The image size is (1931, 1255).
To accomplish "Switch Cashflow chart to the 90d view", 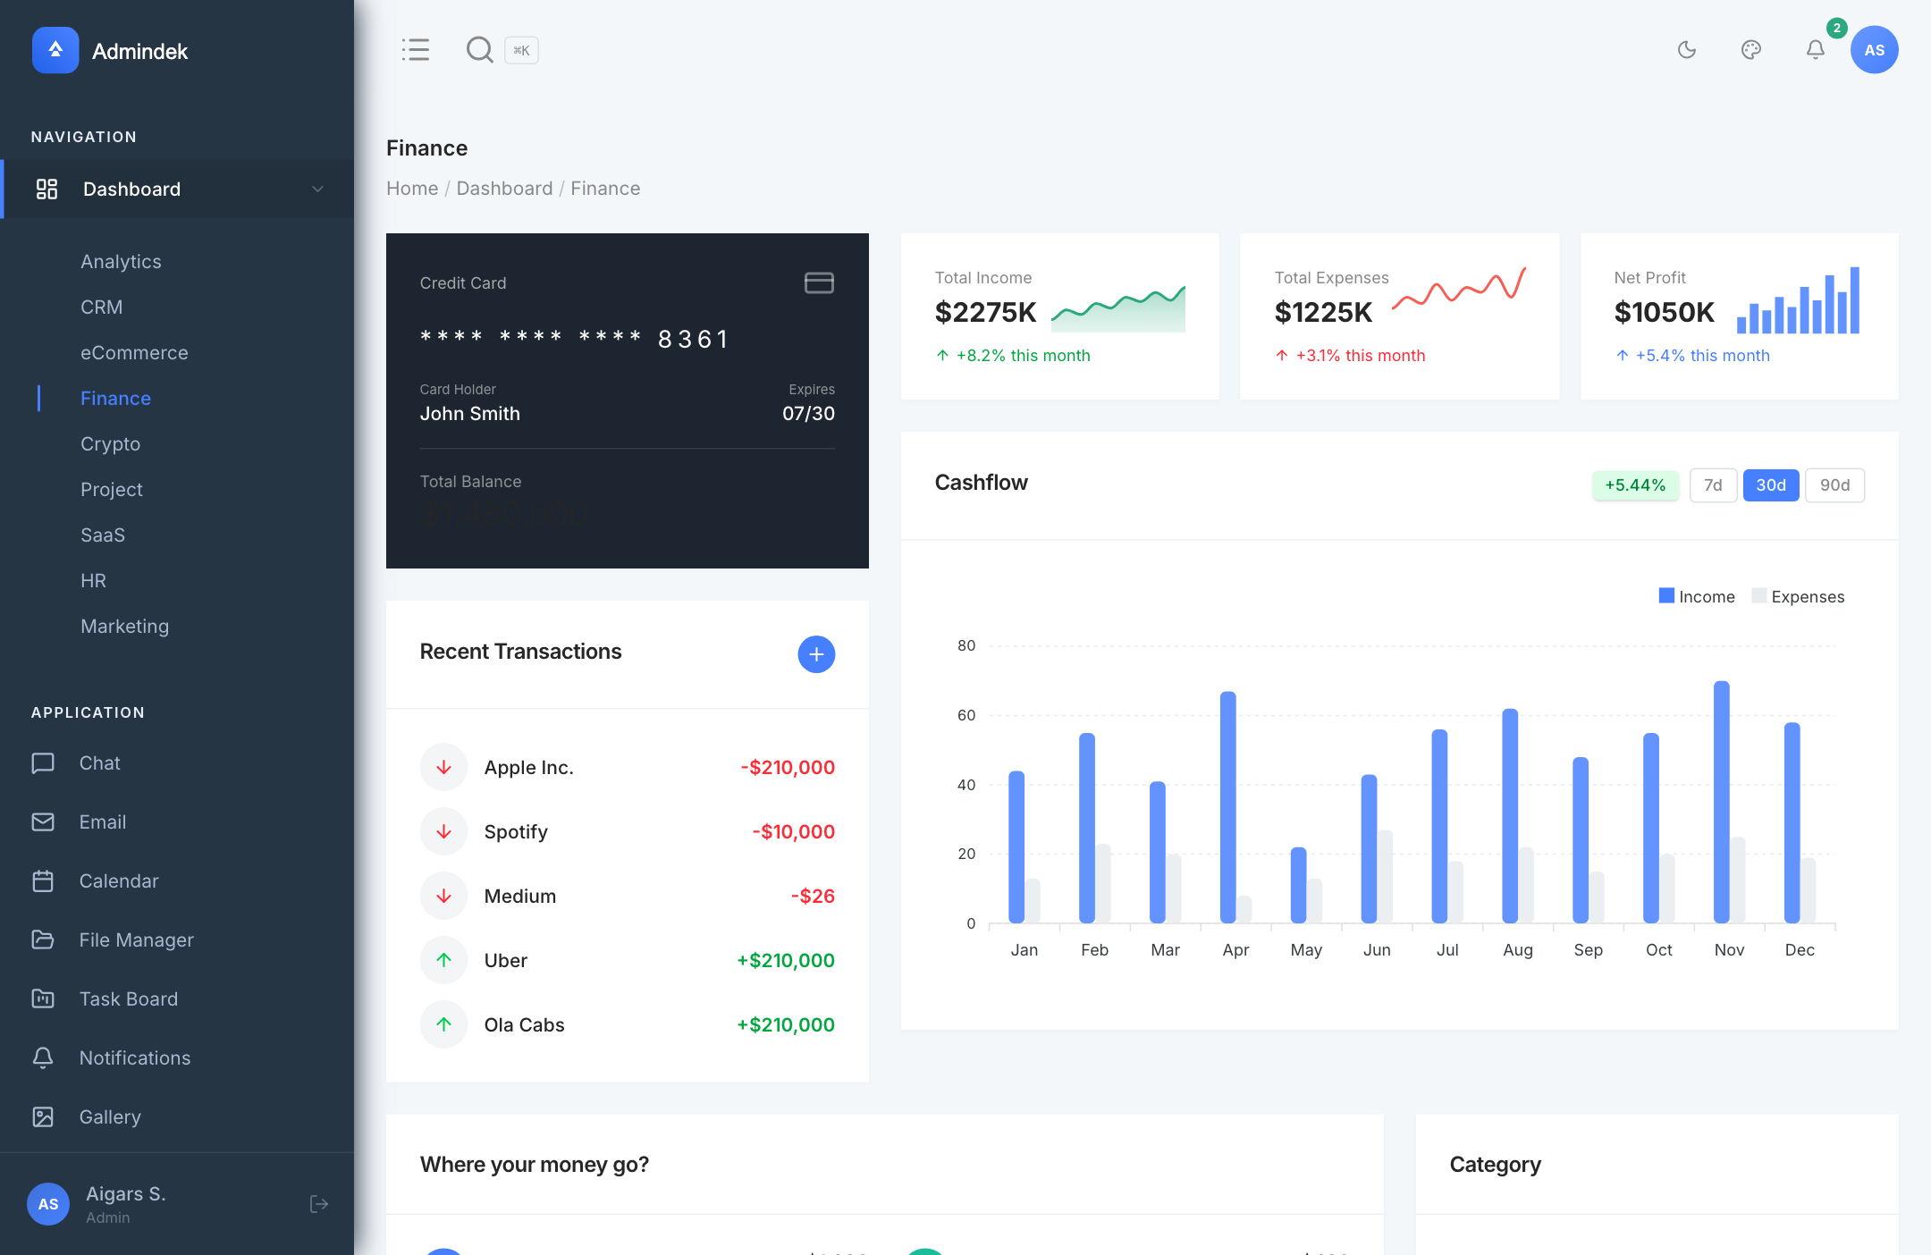I will (1834, 484).
